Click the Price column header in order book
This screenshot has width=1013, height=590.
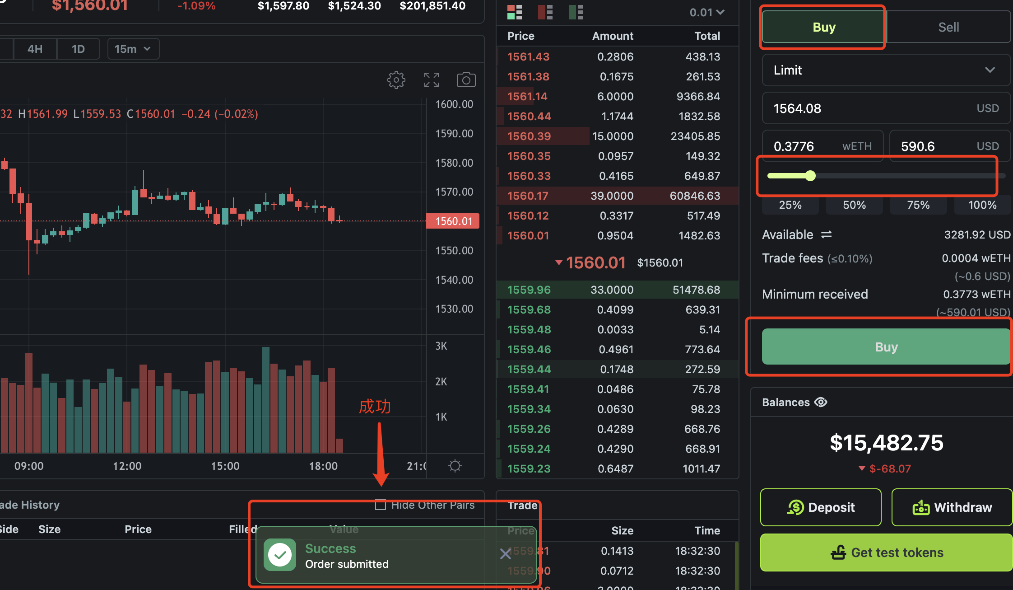520,36
